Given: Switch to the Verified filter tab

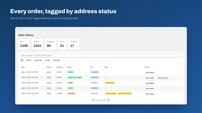Looking at the screenshot, I should [29, 60].
